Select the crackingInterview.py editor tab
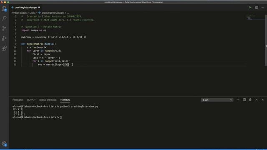Screen dimensions: 267x150 pos(25,7)
